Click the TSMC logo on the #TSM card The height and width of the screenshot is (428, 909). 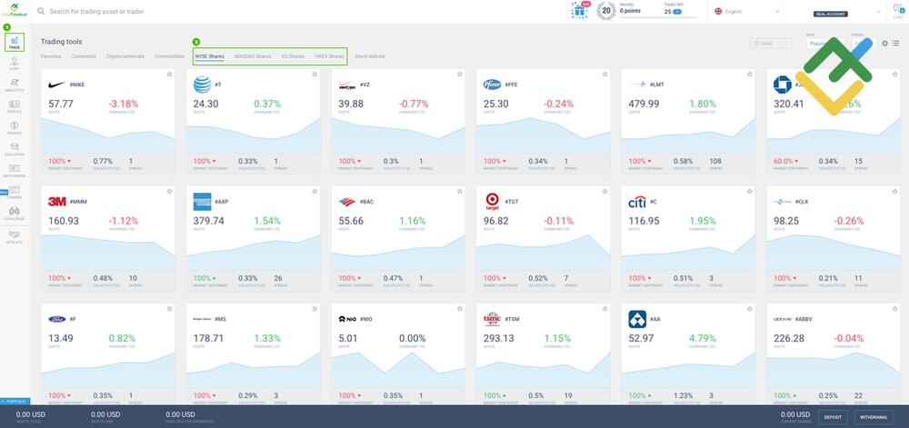(x=492, y=319)
